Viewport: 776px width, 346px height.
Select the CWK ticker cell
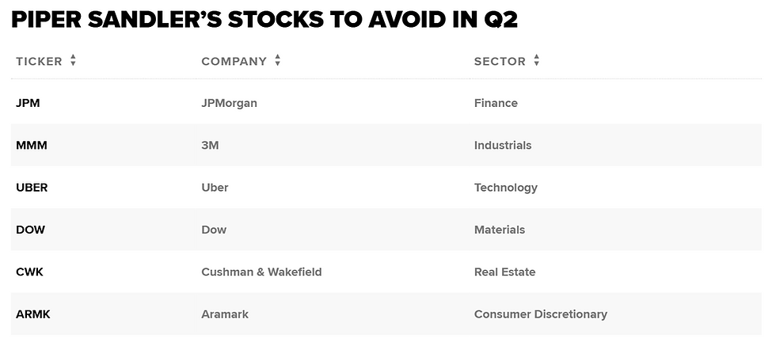[29, 272]
